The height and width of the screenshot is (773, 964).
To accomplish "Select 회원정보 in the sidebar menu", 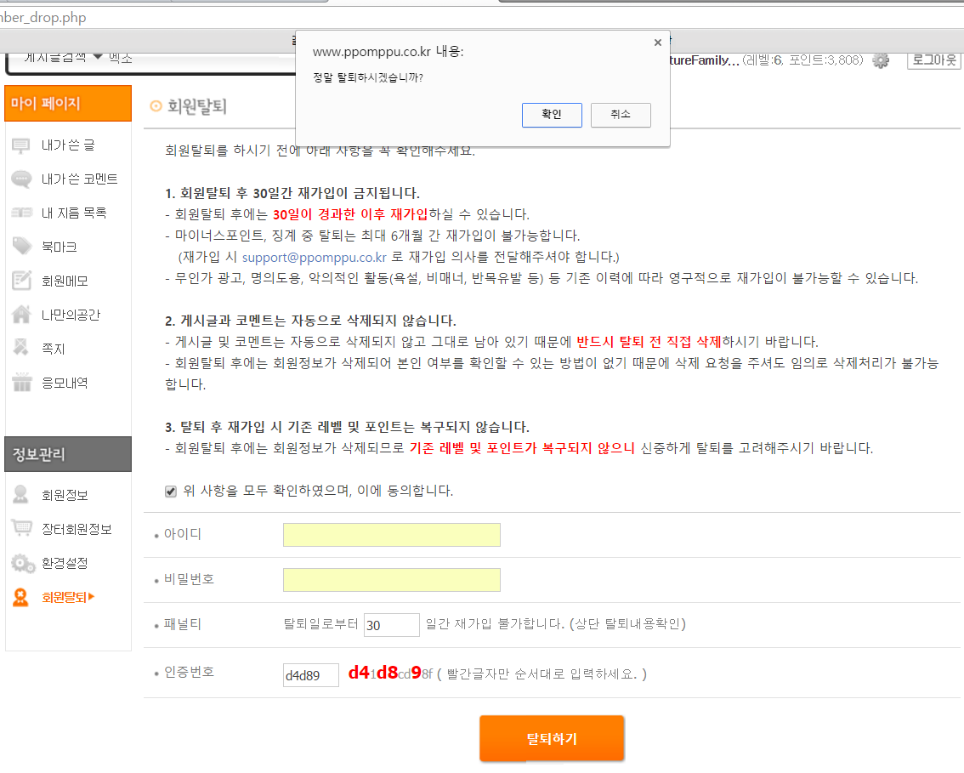I will tap(65, 495).
